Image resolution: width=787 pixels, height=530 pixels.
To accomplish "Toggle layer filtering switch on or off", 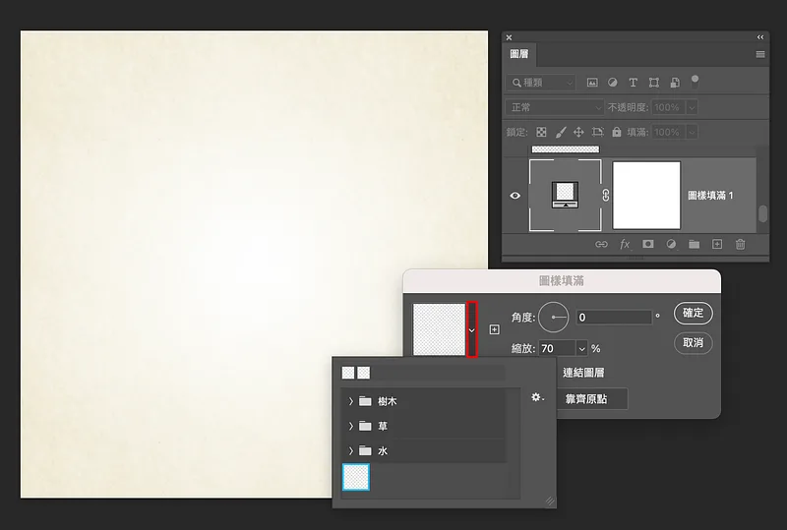I will pyautogui.click(x=695, y=82).
